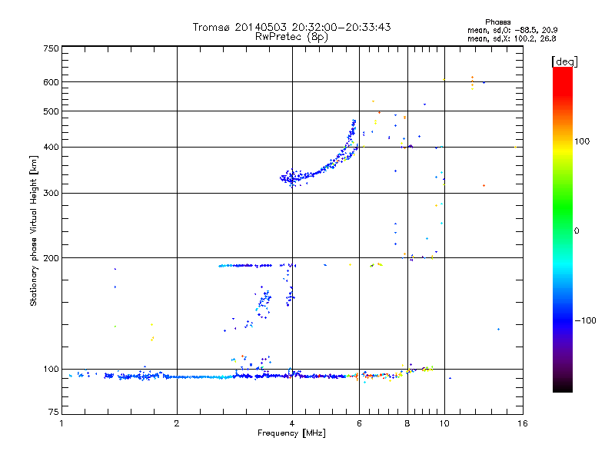The image size is (615, 461).
Task: Click the 'Frequency [MHz]' axis label
Action: (x=291, y=433)
